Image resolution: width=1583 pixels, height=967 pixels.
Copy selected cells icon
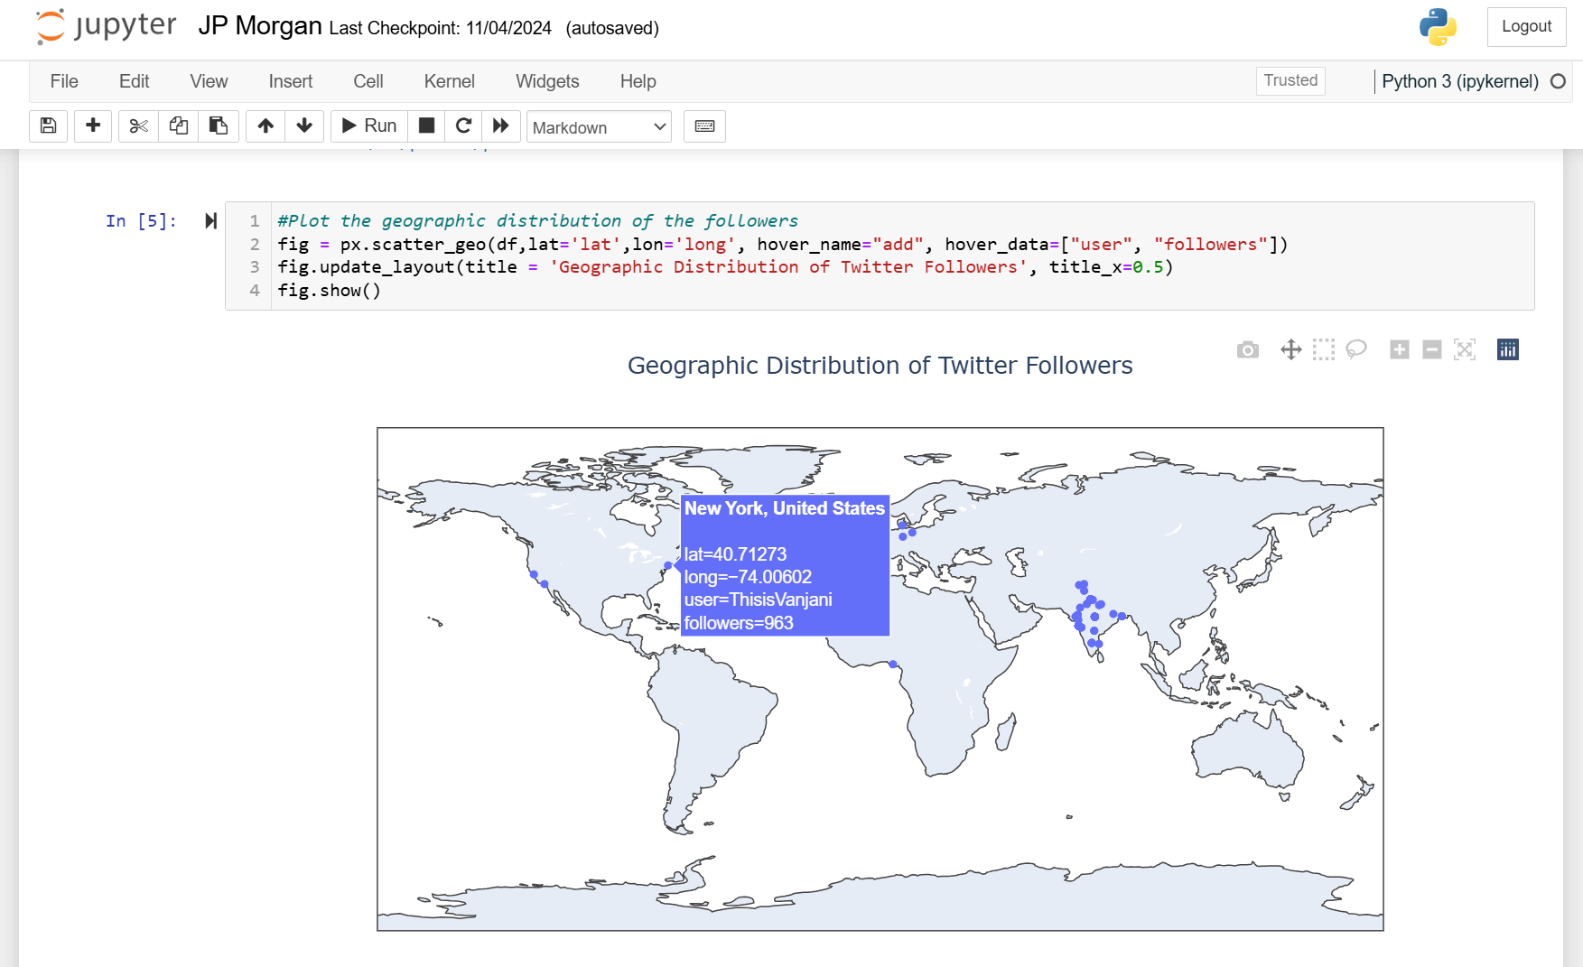click(x=179, y=126)
